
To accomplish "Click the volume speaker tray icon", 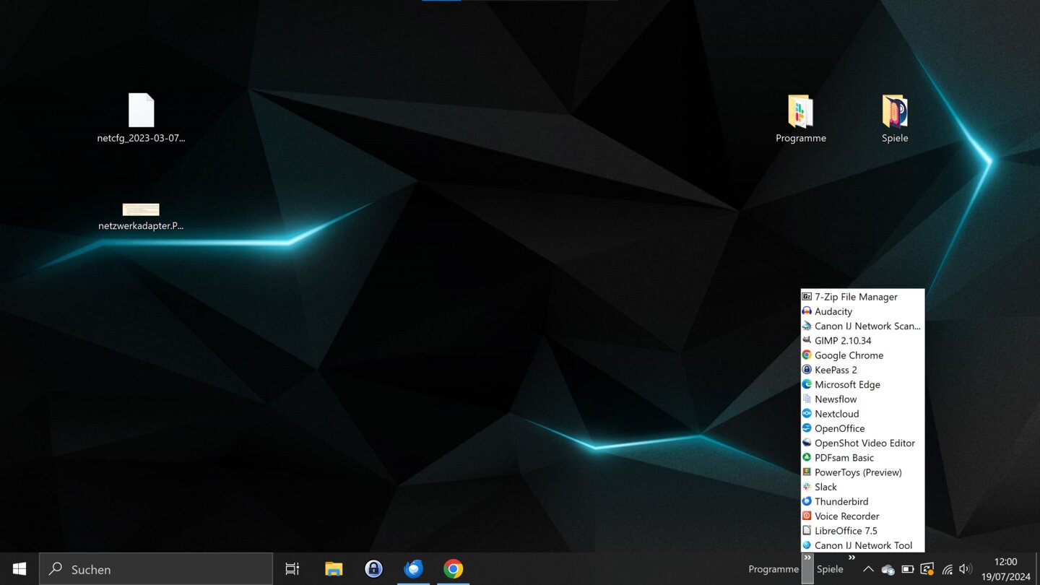I will click(x=965, y=569).
